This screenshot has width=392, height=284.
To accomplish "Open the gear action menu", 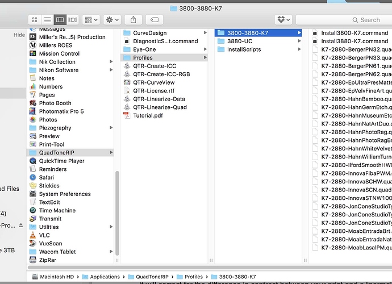I will click(x=112, y=20).
